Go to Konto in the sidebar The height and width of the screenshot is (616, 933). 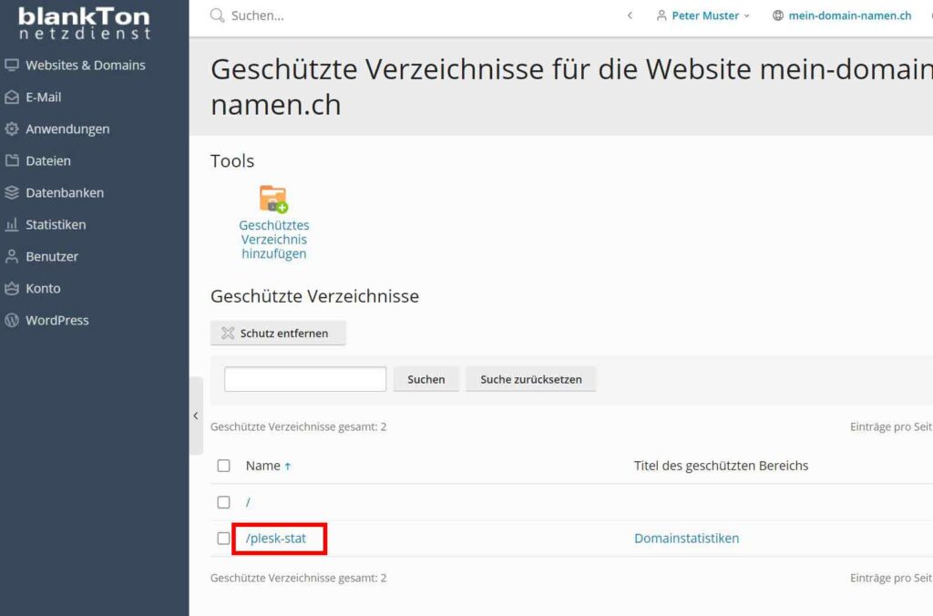click(43, 289)
